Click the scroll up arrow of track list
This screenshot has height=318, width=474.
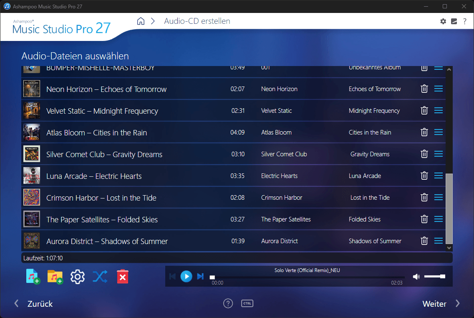(449, 69)
